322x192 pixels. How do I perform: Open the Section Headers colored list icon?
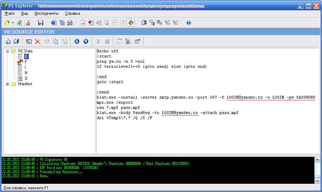pyautogui.click(x=70, y=23)
